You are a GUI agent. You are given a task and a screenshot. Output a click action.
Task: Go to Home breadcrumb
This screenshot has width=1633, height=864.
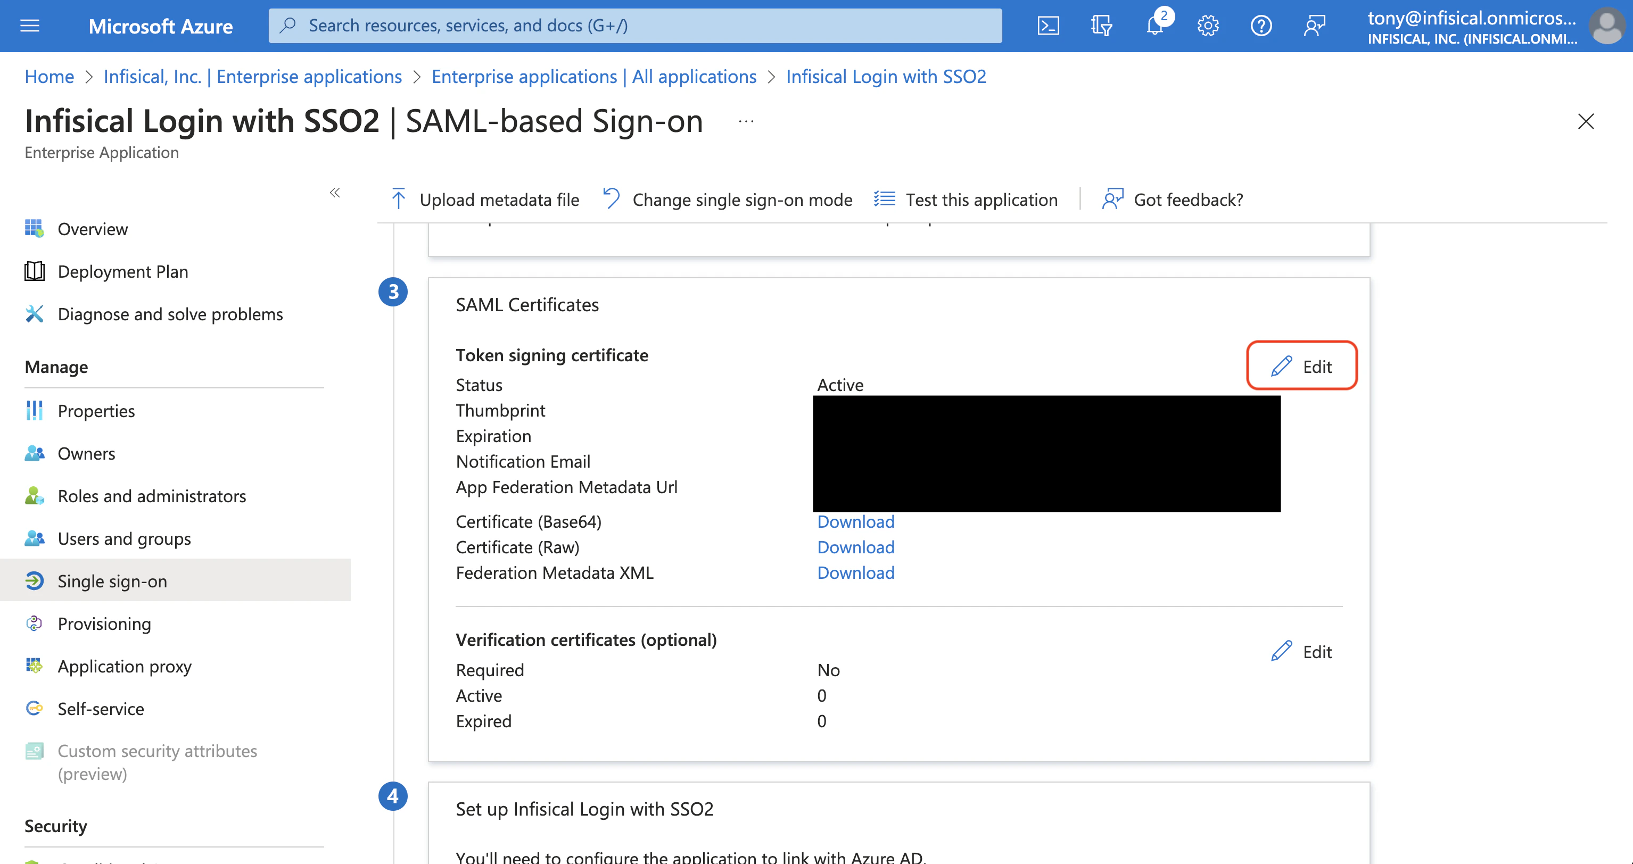point(50,76)
